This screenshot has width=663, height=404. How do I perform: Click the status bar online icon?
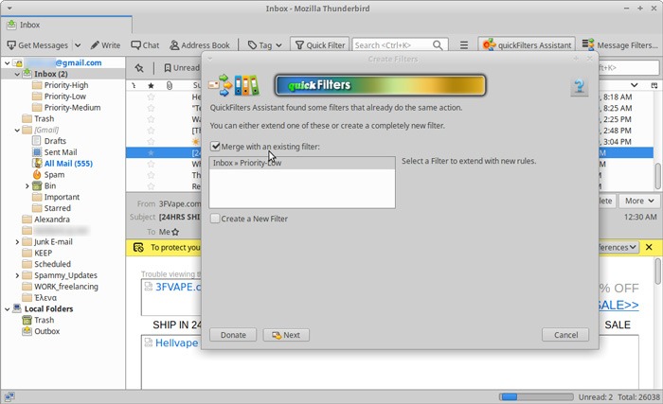coord(9,396)
